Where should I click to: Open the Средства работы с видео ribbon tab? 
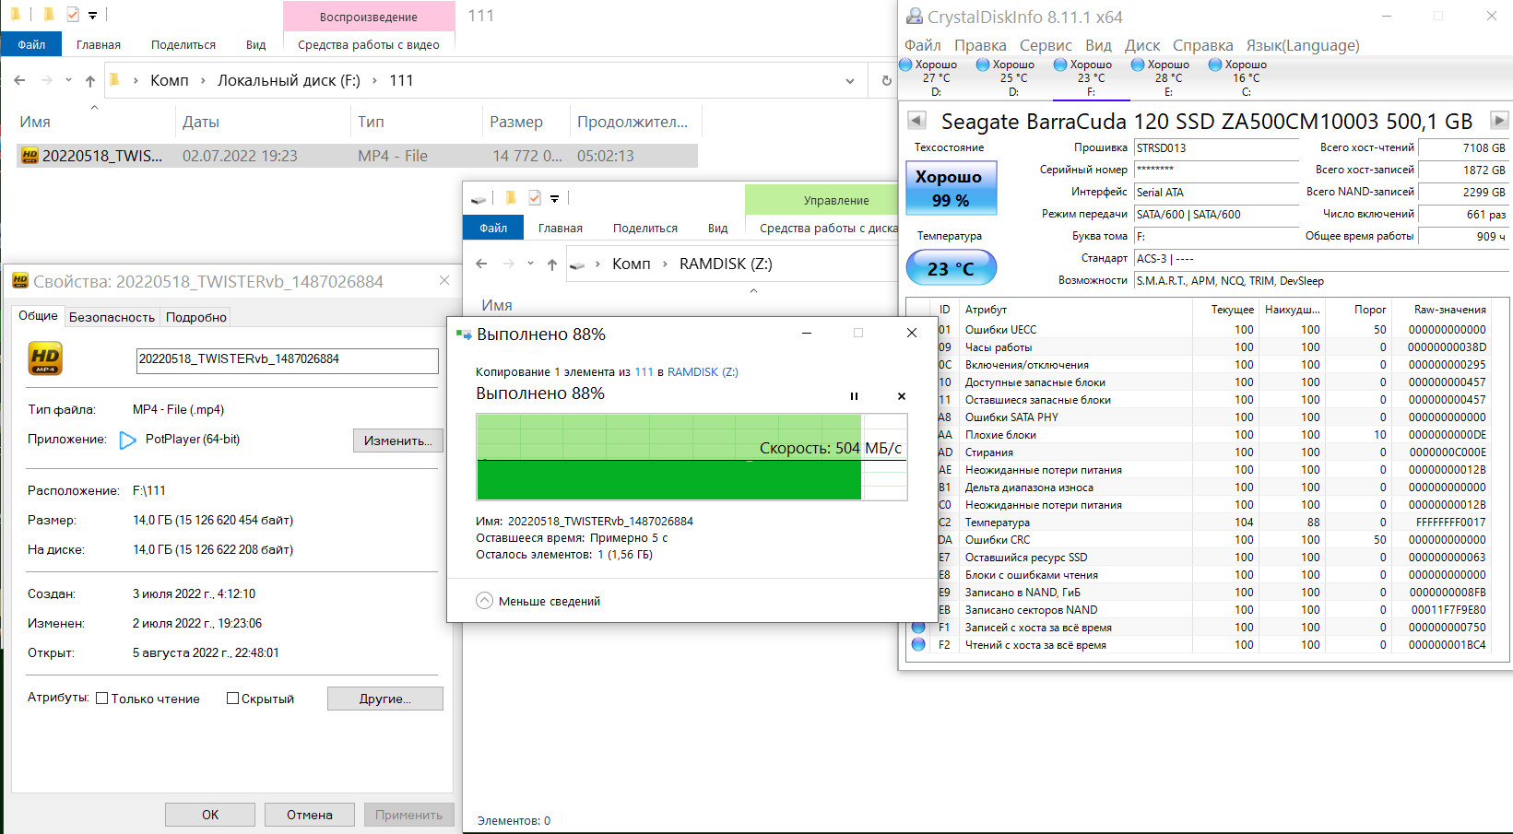click(x=369, y=44)
